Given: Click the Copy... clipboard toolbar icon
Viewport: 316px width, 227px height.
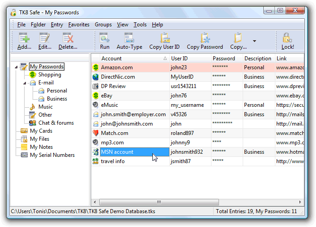Looking at the screenshot, I should pyautogui.click(x=238, y=38).
